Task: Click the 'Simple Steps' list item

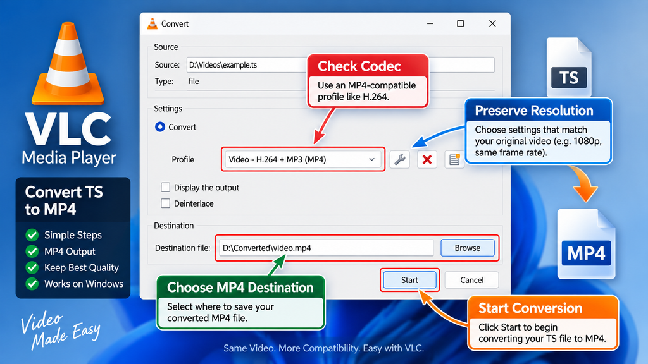Action: pos(64,235)
